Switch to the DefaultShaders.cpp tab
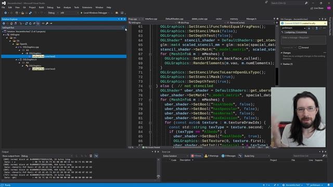This screenshot has height=187, width=333. point(174,19)
